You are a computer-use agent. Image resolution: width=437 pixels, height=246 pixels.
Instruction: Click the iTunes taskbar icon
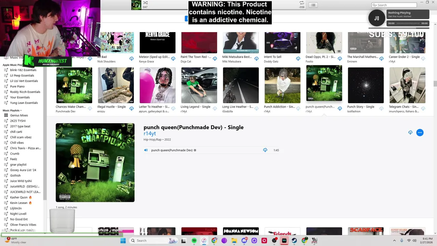(x=204, y=241)
